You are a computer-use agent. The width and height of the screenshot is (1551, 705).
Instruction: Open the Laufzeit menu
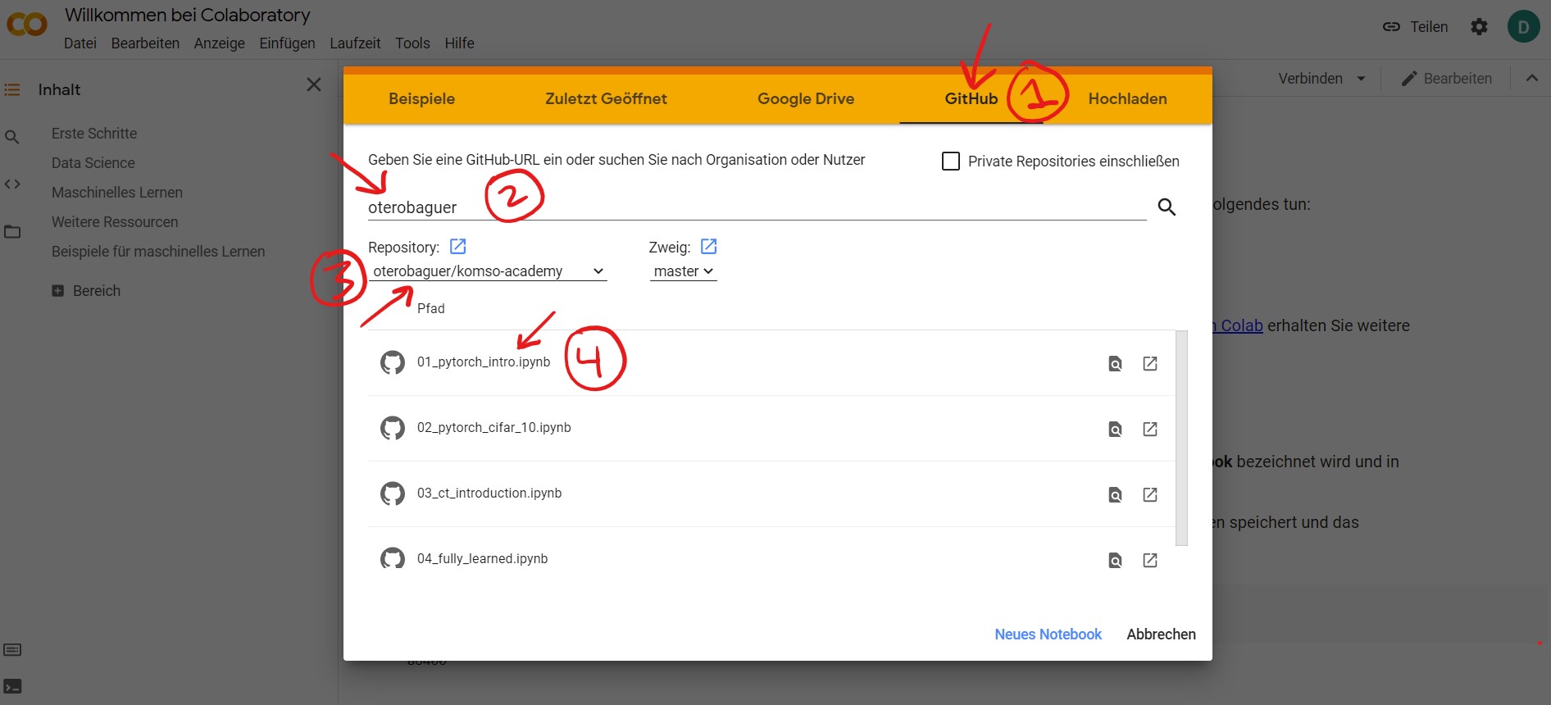[355, 43]
